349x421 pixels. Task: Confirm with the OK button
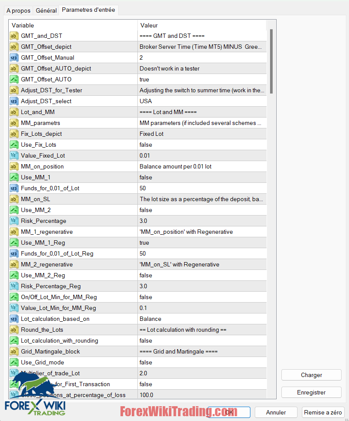coord(229,412)
